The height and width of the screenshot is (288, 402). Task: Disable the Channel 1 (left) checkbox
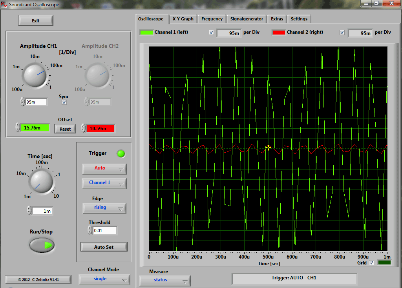(212, 33)
